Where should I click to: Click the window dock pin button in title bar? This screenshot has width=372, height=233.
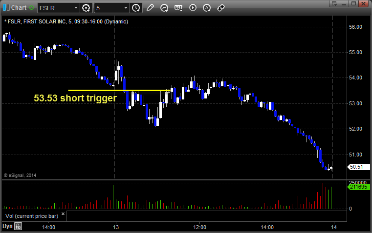(x=334, y=3)
